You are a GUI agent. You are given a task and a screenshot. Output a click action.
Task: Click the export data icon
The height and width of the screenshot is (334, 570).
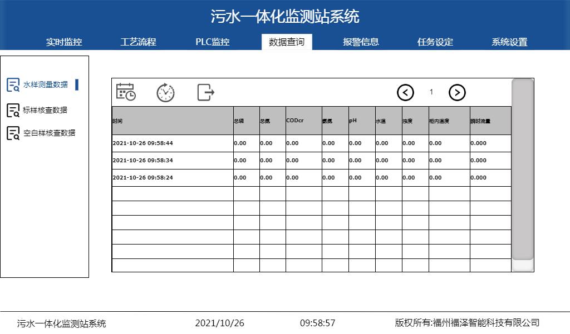pyautogui.click(x=206, y=92)
